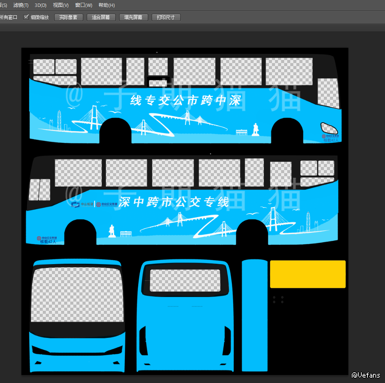The image size is (385, 383).
Task: Click the bus front windshield transparent area
Action: click(x=78, y=295)
